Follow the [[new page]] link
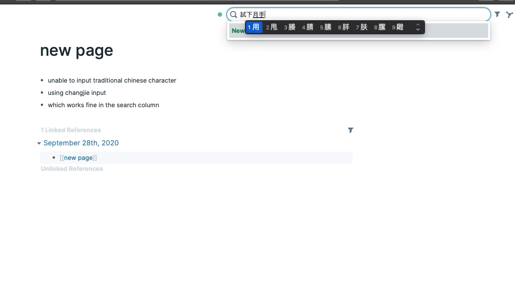The image size is (515, 286). (78, 158)
